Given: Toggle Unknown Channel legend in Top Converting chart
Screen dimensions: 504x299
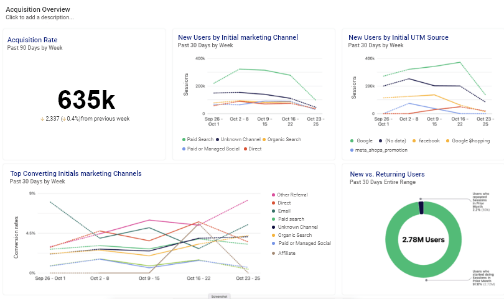Looking at the screenshot, I should (x=295, y=227).
